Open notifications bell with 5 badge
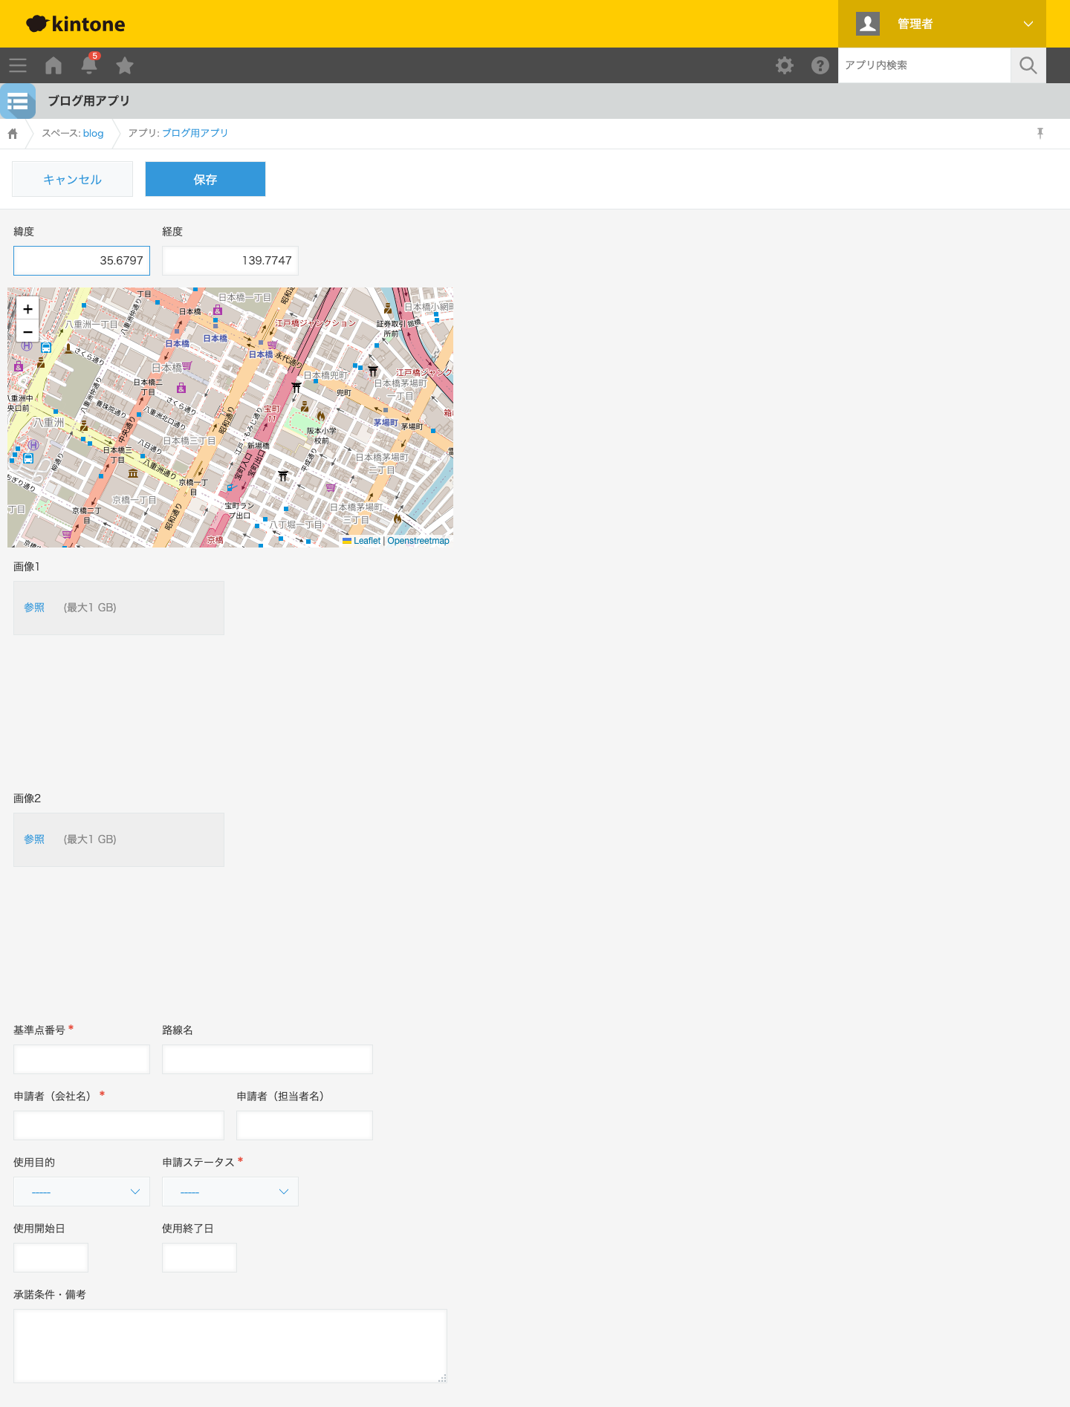1070x1407 pixels. 89,65
